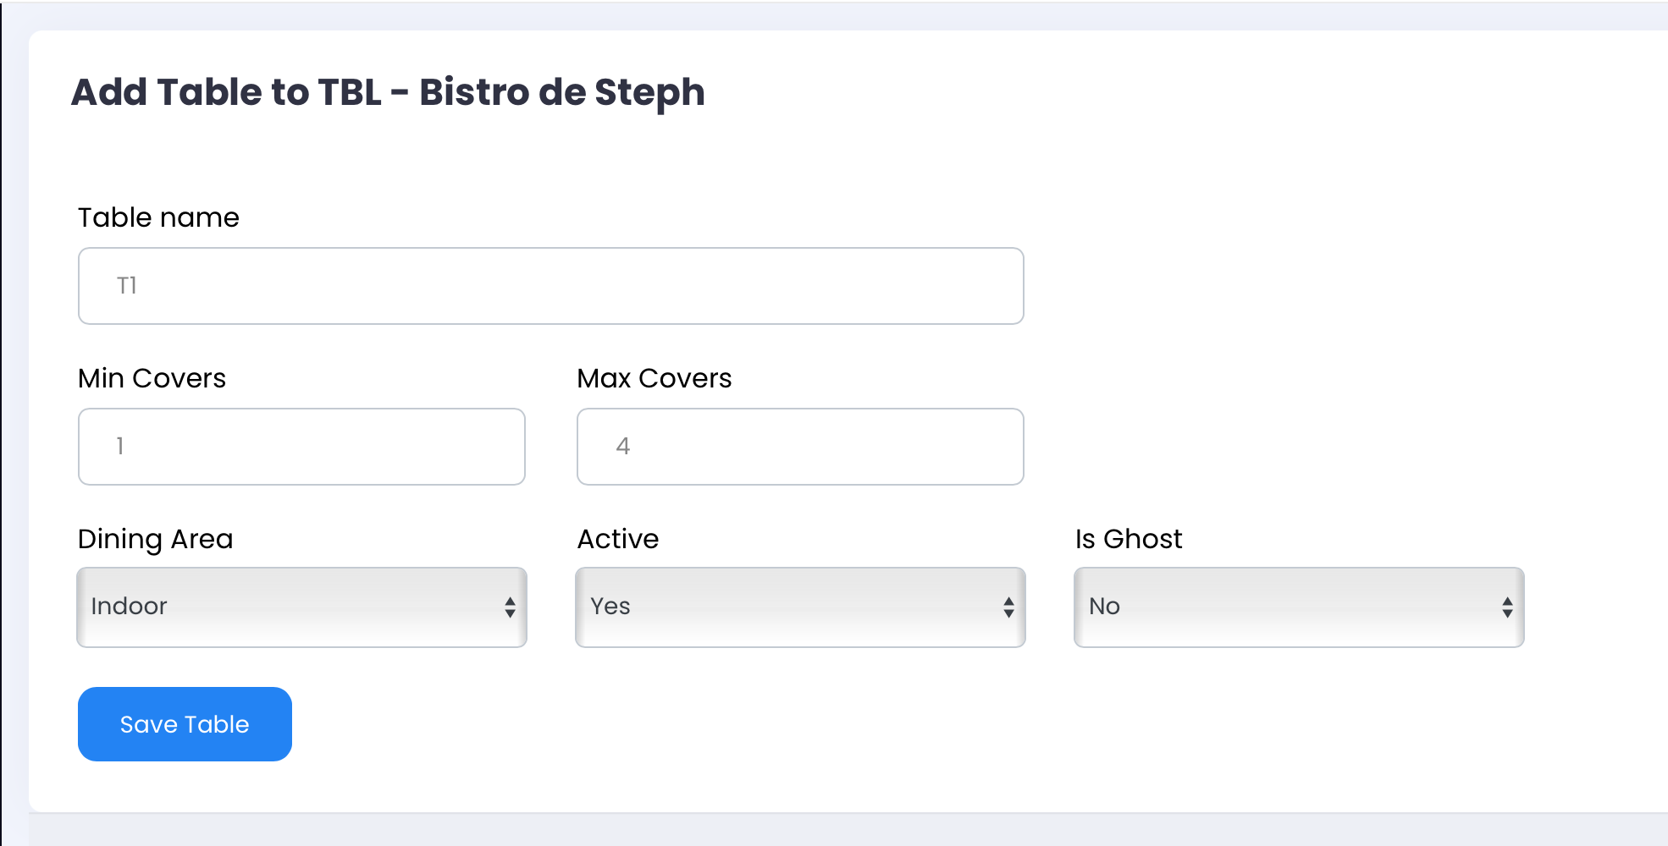Focus the Min Covers input box

301,447
